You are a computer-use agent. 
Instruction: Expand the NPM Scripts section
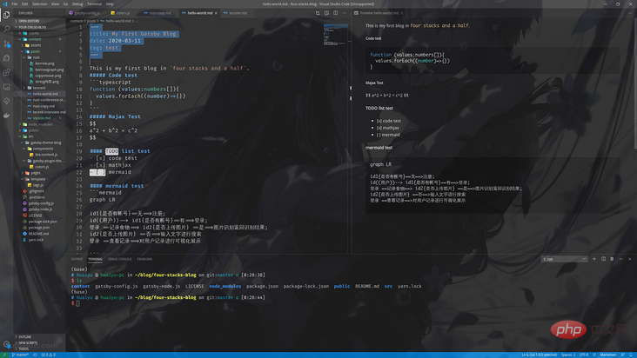[40, 342]
